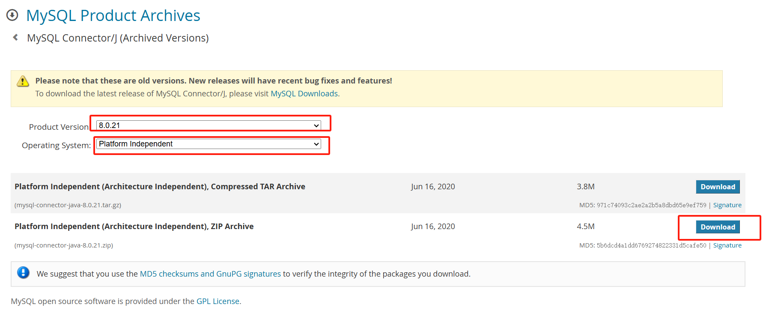Click the Compressed TAR Archive title text

[160, 187]
